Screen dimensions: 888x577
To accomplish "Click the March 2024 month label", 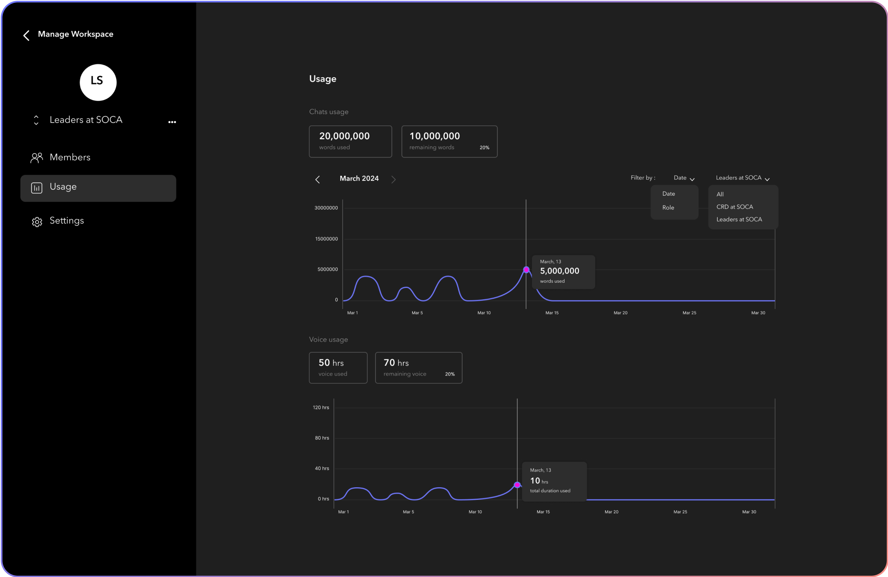I will coord(359,179).
